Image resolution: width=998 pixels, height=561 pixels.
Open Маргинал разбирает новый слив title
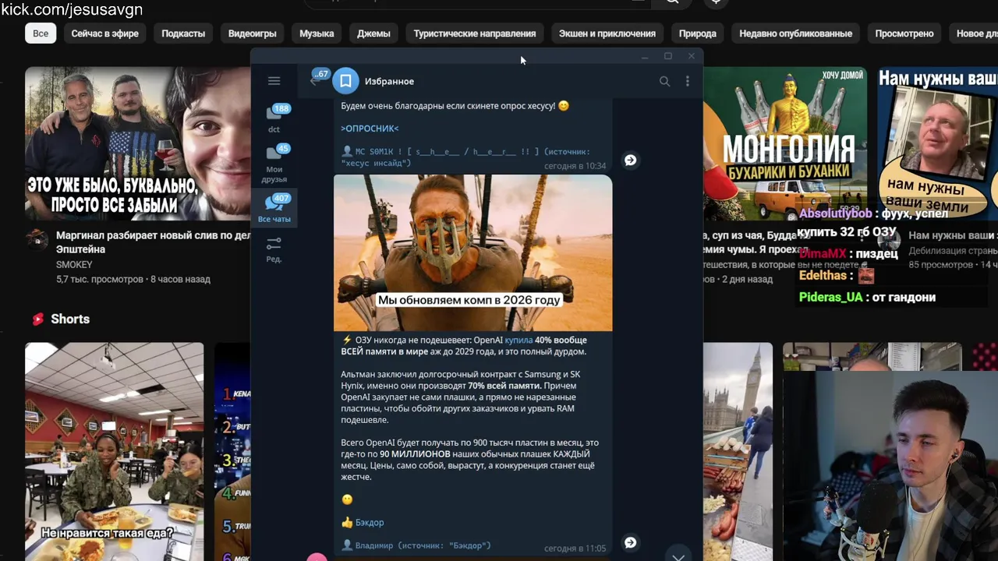coord(153,242)
